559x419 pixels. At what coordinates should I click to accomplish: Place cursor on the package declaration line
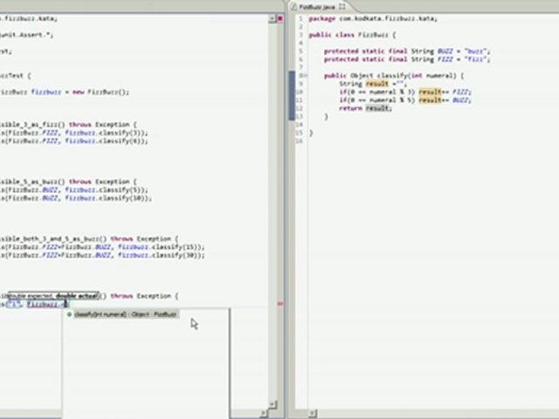372,18
